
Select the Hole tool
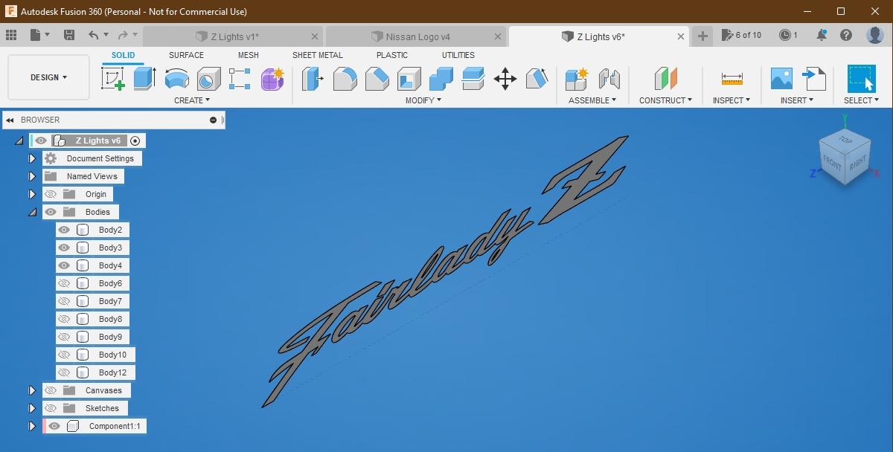tap(208, 78)
